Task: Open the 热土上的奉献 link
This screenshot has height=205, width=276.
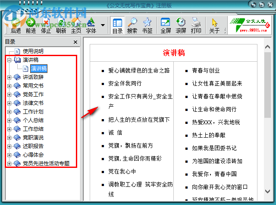Action: [209, 135]
